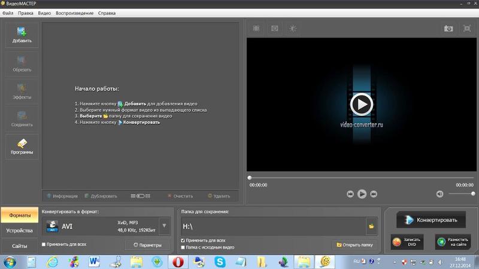
Task: Open Microsoft Word from the taskbar
Action: pyautogui.click(x=94, y=262)
